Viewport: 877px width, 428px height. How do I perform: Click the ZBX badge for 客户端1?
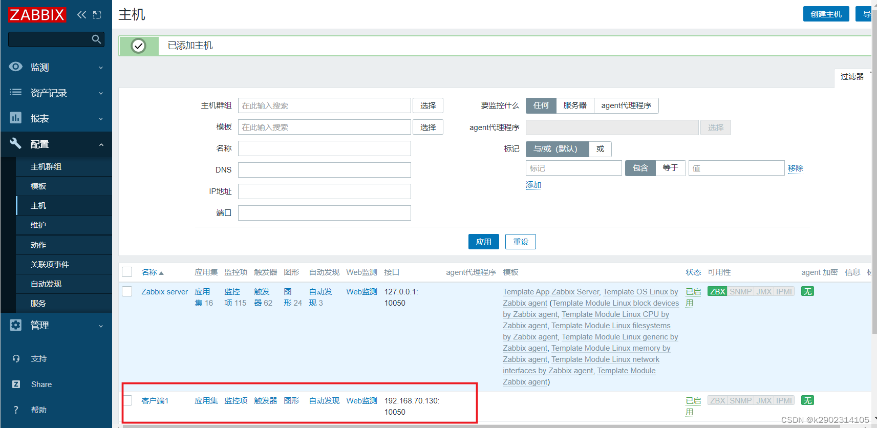[x=717, y=400]
